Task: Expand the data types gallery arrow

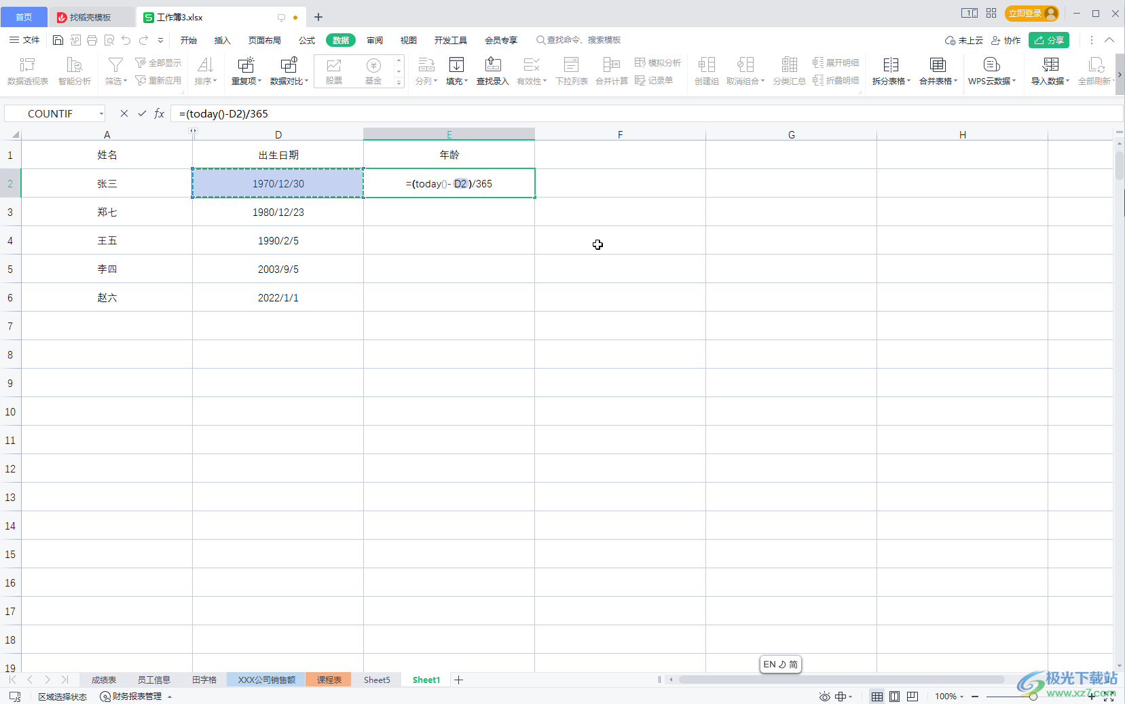Action: pos(399,82)
